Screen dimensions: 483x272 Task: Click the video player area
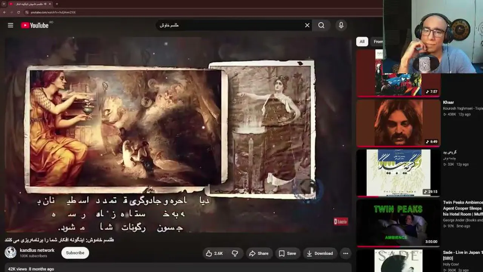(x=178, y=134)
